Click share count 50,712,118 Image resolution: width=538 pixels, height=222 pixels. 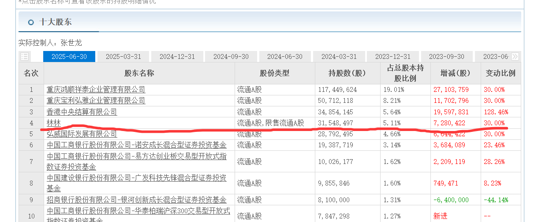click(336, 101)
